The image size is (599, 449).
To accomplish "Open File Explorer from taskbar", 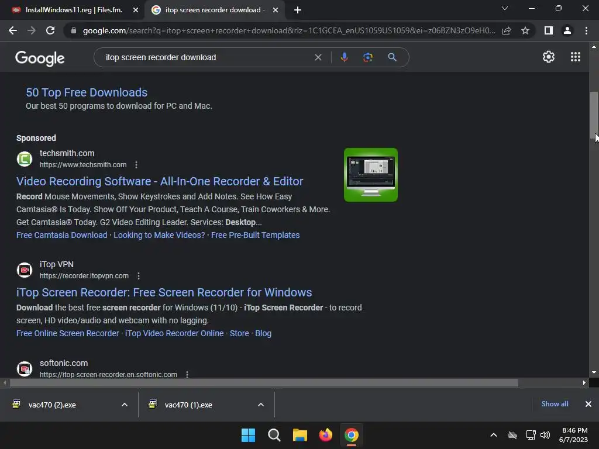I will (300, 435).
